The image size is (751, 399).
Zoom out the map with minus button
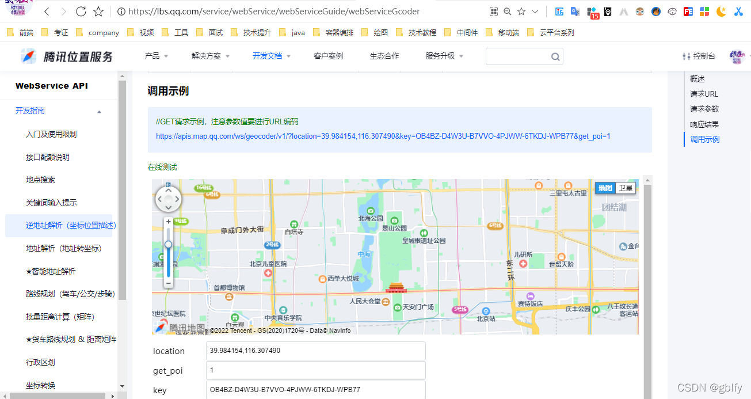coord(168,283)
